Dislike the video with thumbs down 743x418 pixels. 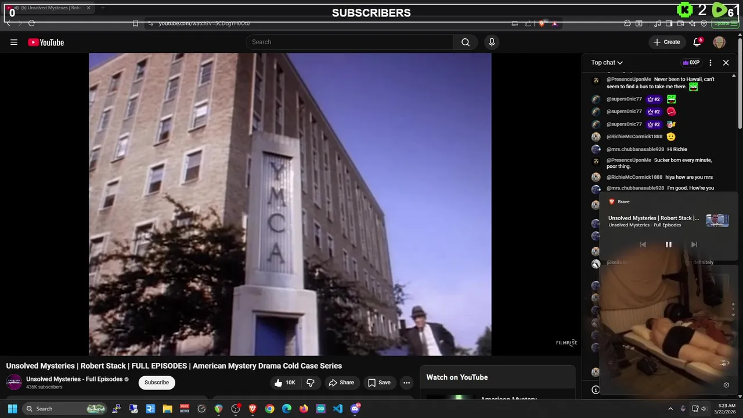(x=311, y=383)
